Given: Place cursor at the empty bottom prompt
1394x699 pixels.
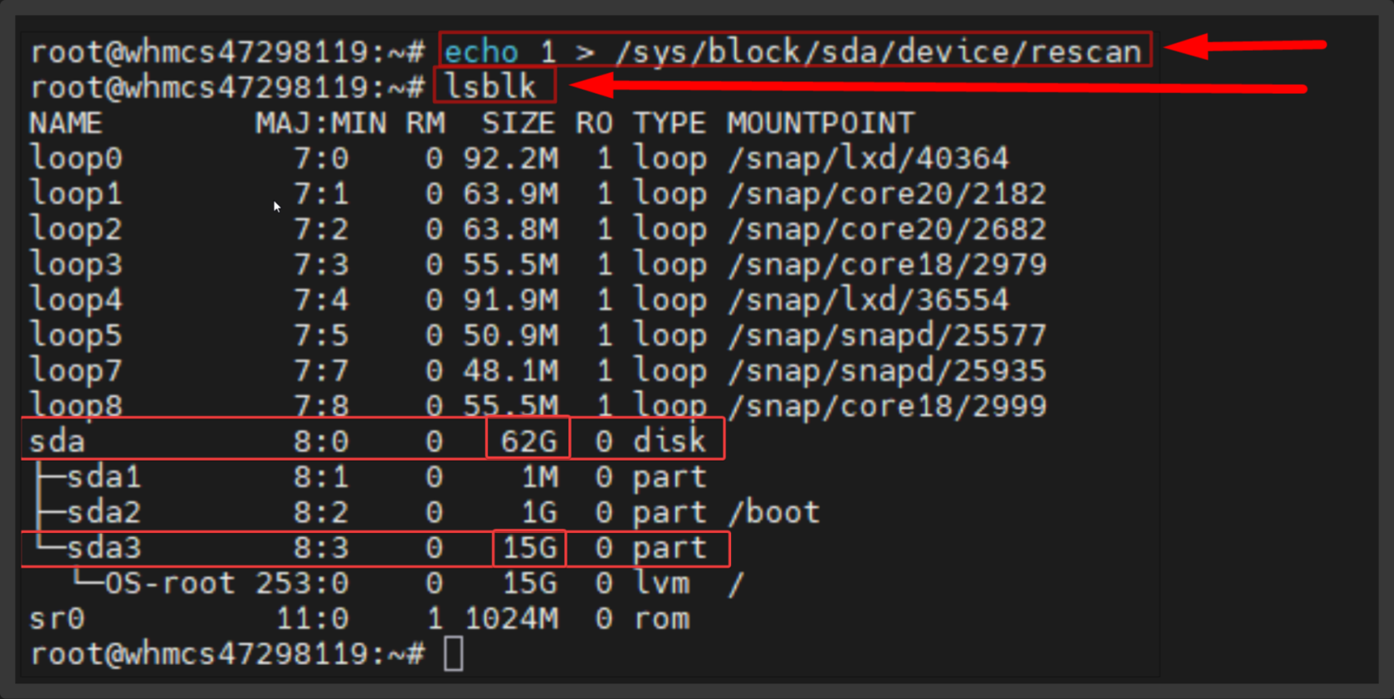Looking at the screenshot, I should (x=454, y=654).
